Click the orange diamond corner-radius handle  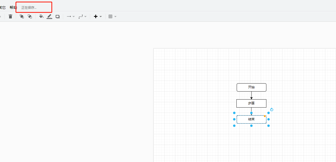(265, 116)
